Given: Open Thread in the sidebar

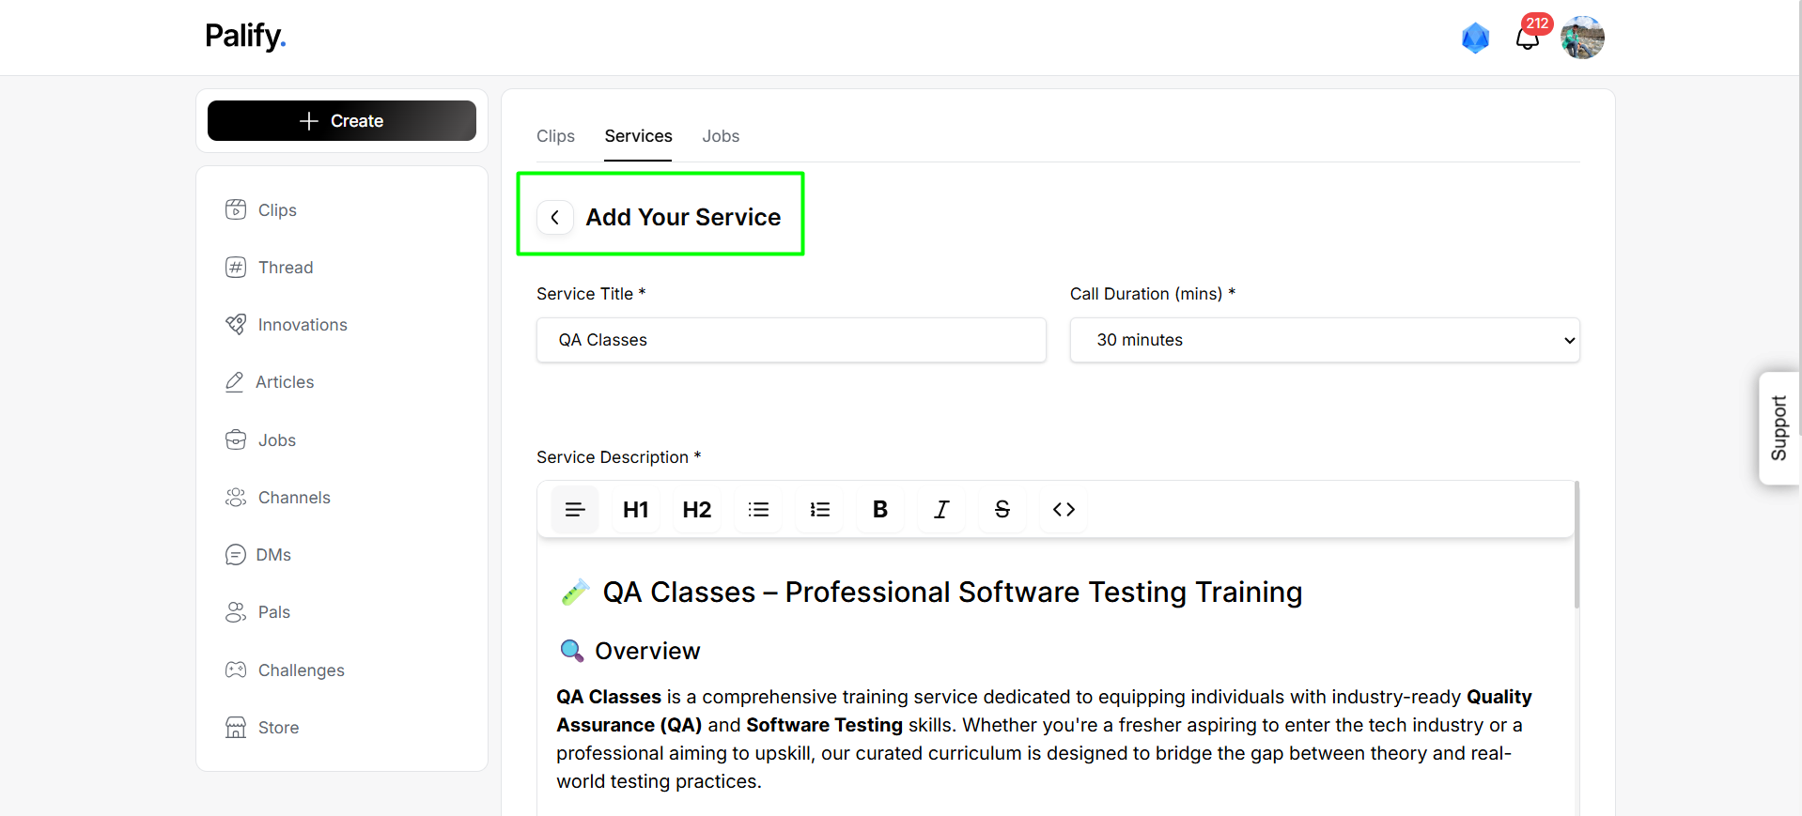Looking at the screenshot, I should [270, 268].
